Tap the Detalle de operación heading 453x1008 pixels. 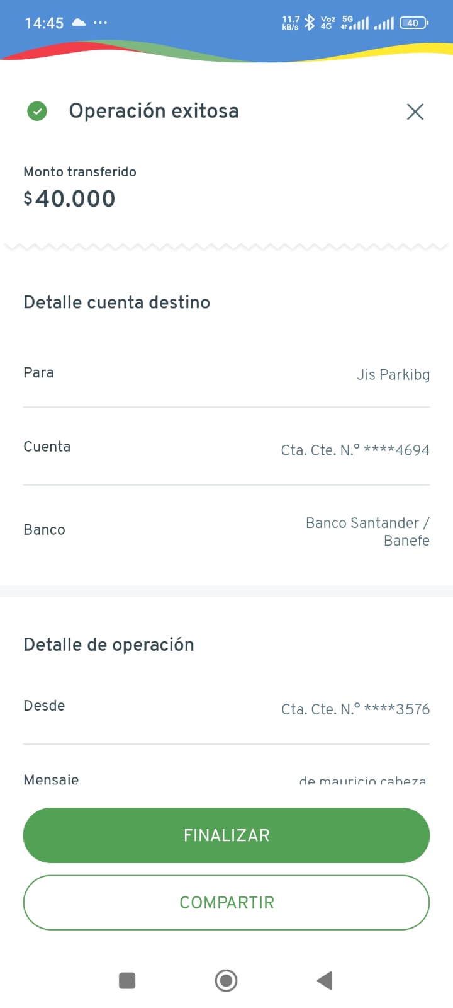108,644
